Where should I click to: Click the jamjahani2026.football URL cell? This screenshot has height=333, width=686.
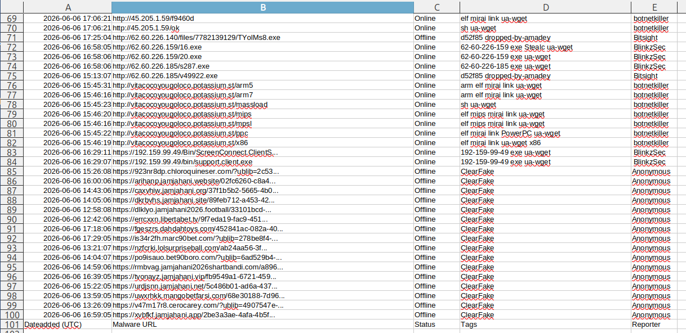coord(262,210)
